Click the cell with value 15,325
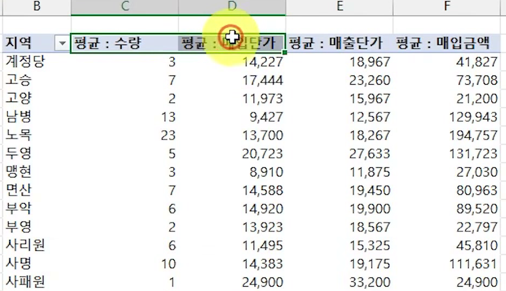Image resolution: width=506 pixels, height=291 pixels. 339,245
